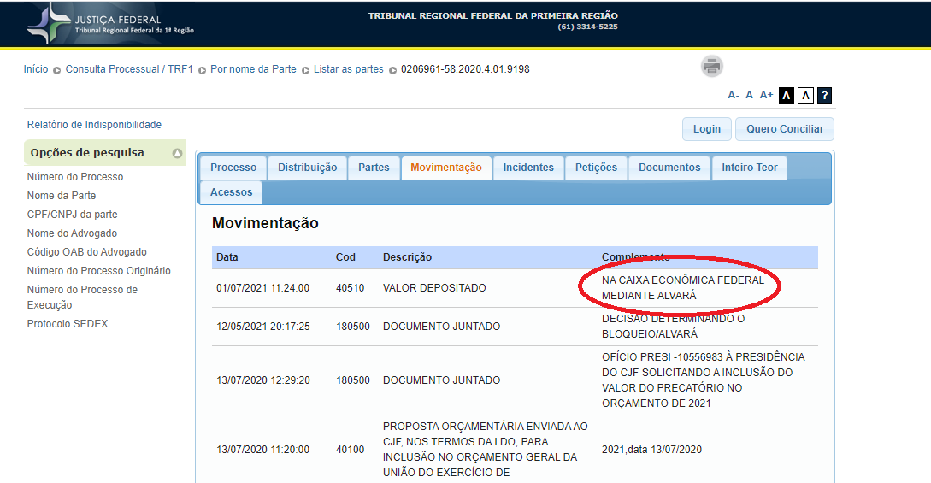The height and width of the screenshot is (483, 931).
Task: Search by CPF/CNPJ da parte
Action: (72, 215)
